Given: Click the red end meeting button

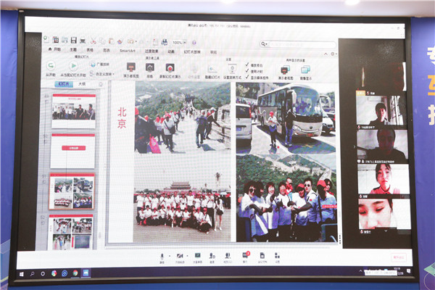Looking at the screenshot, I should tap(397, 257).
